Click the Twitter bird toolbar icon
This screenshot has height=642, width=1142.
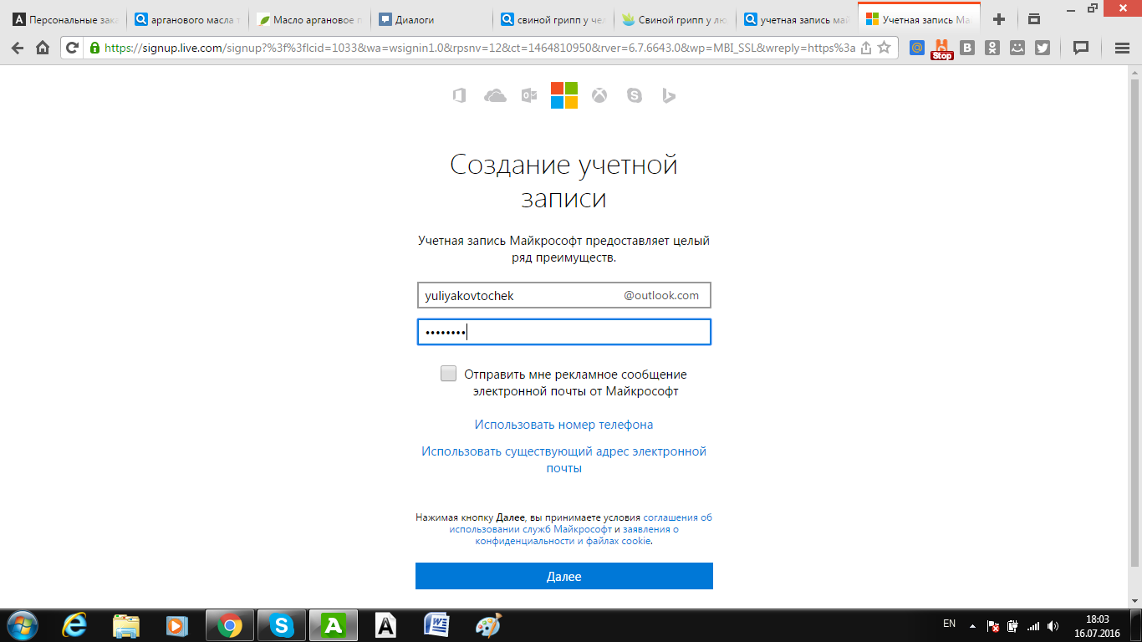point(1043,48)
